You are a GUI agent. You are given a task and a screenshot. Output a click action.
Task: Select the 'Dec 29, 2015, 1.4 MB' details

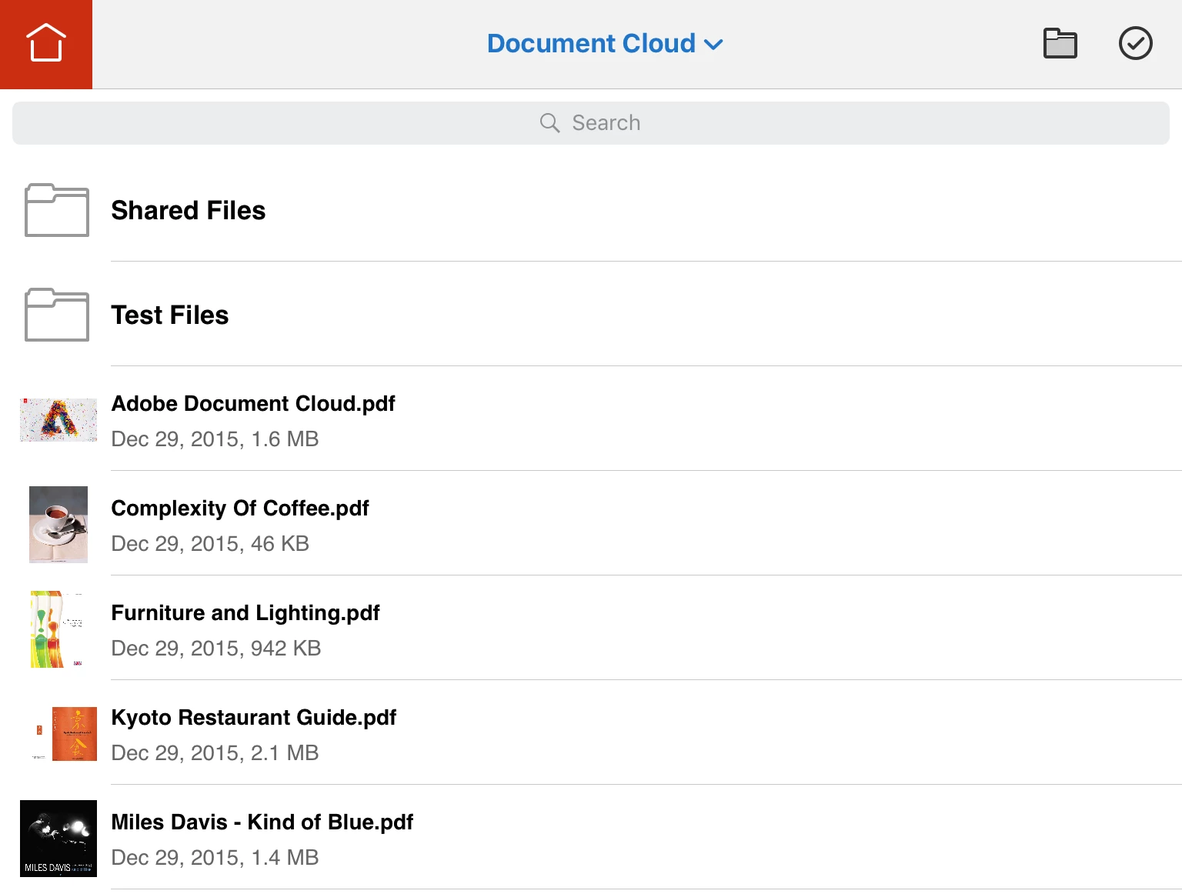(x=215, y=858)
